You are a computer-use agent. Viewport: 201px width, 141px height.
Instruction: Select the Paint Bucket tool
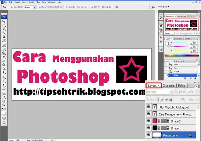tap(4, 65)
